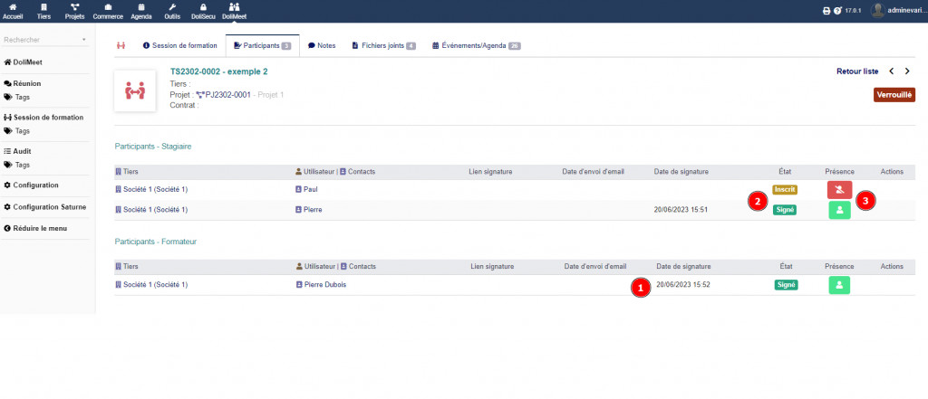This screenshot has width=928, height=399.
Task: Click signature date 20/06/2023 15:51
Action: [x=681, y=209]
